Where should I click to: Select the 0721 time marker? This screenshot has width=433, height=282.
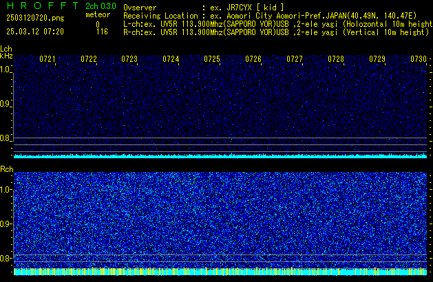[x=47, y=59]
